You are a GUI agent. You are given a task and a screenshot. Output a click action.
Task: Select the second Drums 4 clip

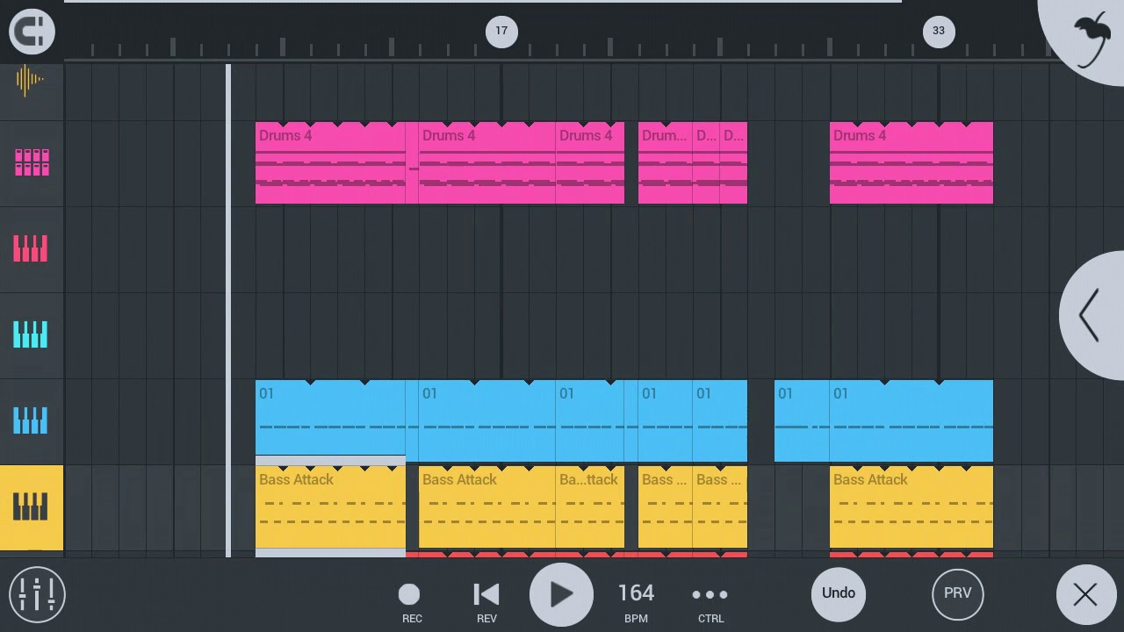click(487, 163)
